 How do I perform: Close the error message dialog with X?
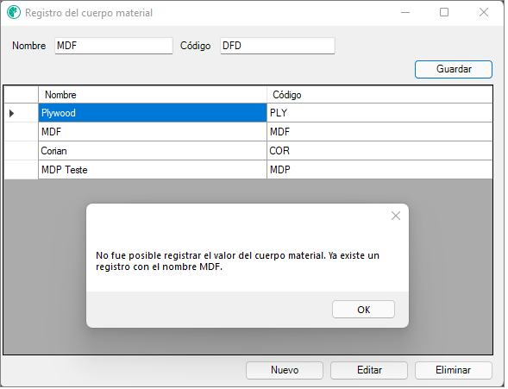398,217
